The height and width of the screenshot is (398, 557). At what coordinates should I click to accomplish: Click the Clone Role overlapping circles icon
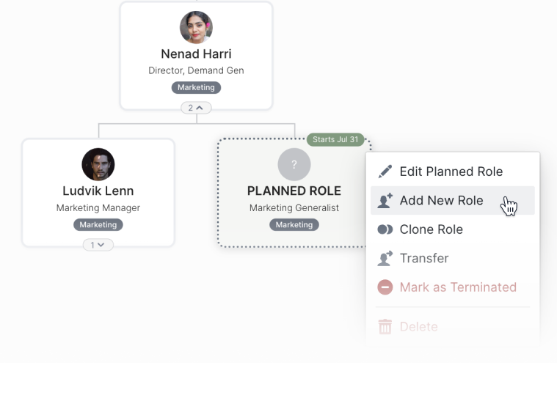(385, 229)
